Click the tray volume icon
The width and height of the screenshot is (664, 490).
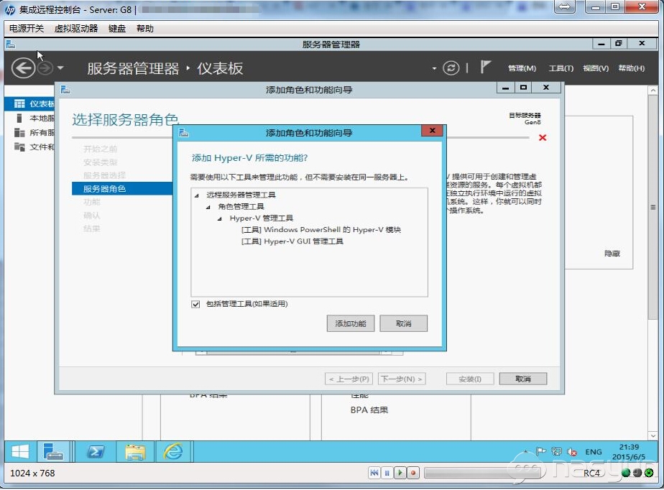(572, 451)
